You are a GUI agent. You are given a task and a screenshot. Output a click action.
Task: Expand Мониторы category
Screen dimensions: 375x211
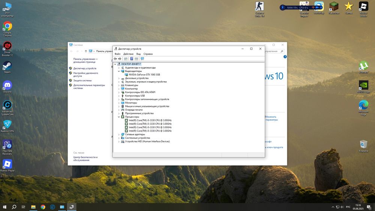click(119, 103)
